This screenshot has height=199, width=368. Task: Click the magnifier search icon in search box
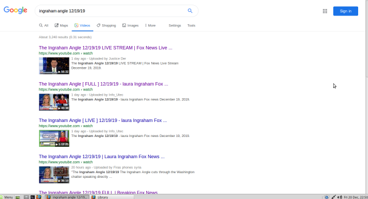(x=190, y=11)
